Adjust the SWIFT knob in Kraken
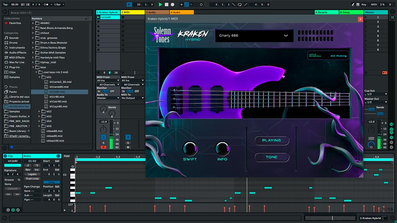The width and height of the screenshot is (397, 223). pos(190,149)
